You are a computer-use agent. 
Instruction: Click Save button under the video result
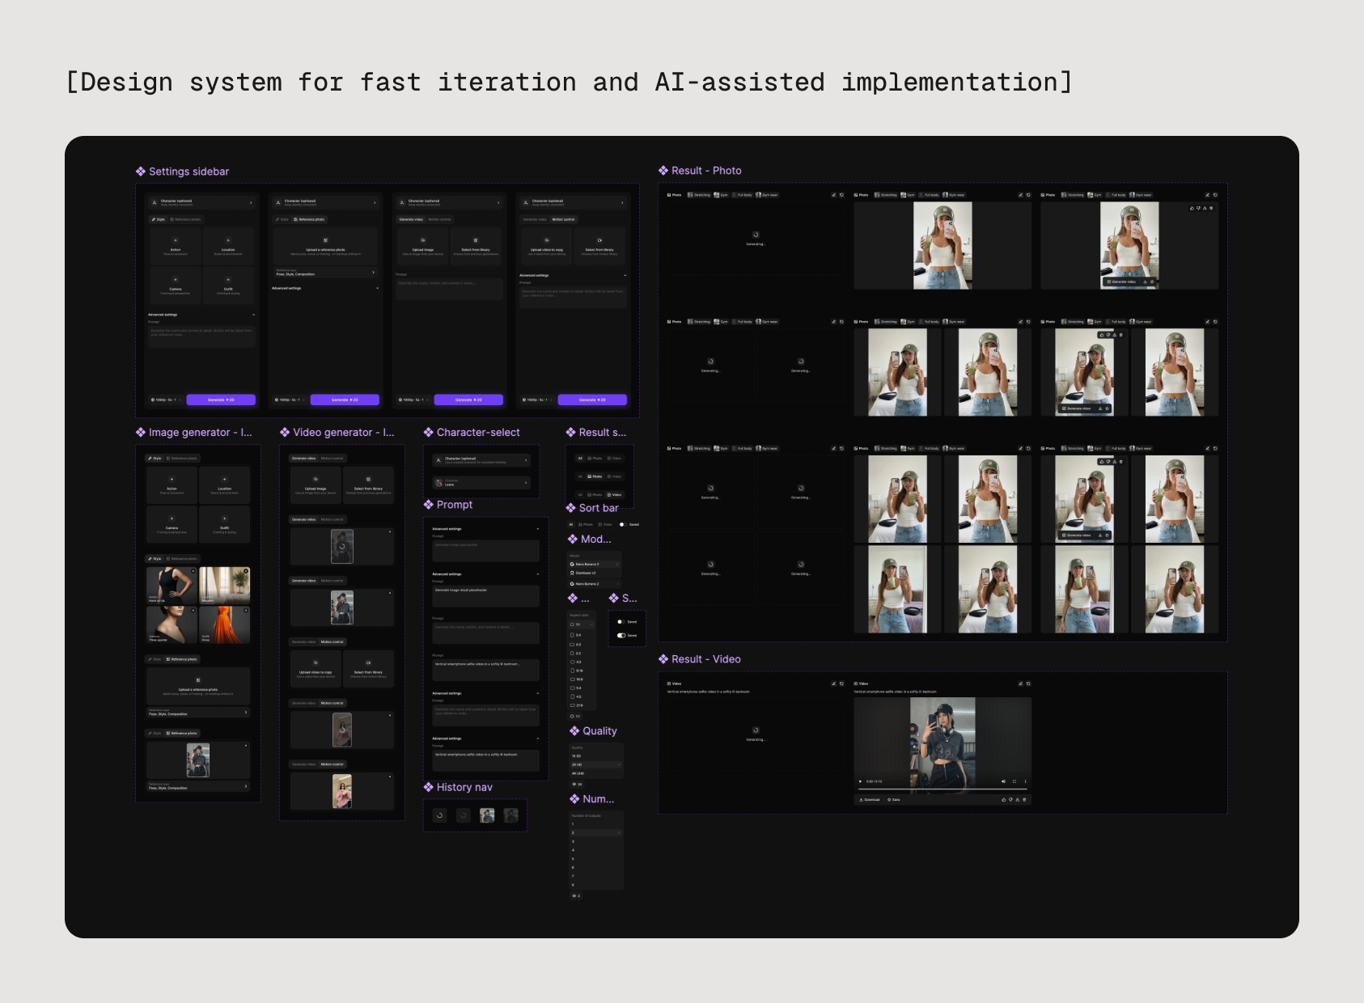pyautogui.click(x=893, y=800)
